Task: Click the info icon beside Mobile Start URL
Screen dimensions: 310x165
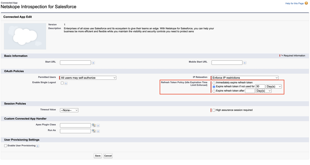Action: pyautogui.click(x=245, y=63)
